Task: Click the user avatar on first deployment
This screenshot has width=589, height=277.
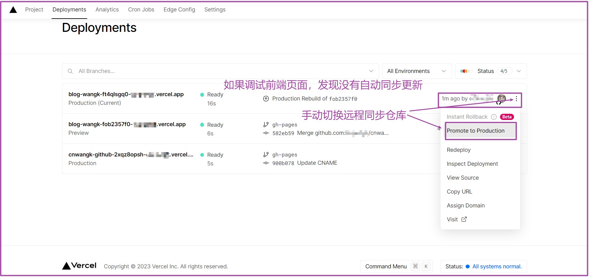Action: point(501,99)
